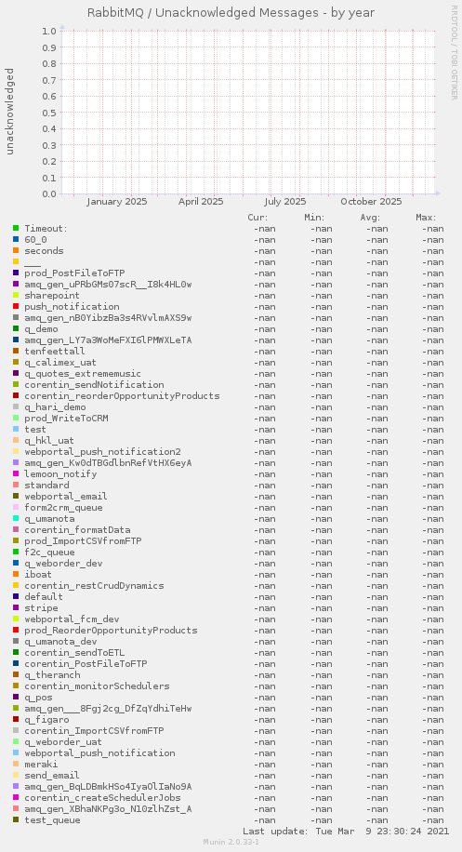462x852 pixels.
Task: Select the prod_PostFileToFTP legend label
Action: (x=75, y=273)
